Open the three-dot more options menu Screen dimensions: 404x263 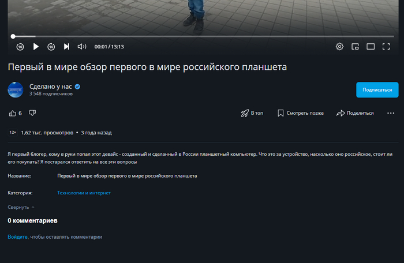391,113
